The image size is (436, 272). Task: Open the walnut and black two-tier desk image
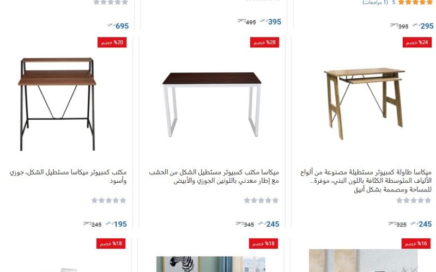coord(57,104)
